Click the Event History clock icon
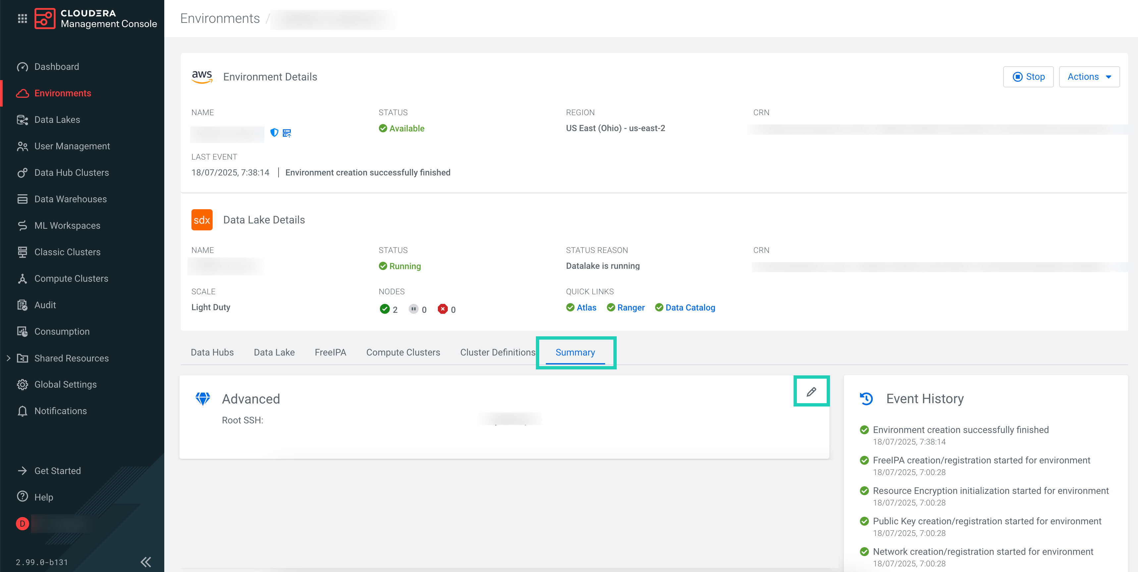Viewport: 1138px width, 572px height. 866,399
